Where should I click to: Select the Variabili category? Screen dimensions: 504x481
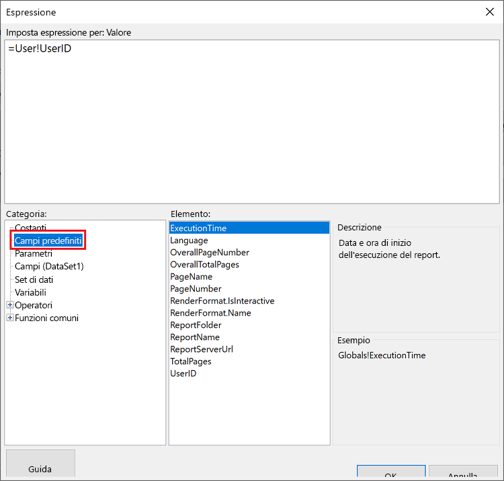coord(30,292)
